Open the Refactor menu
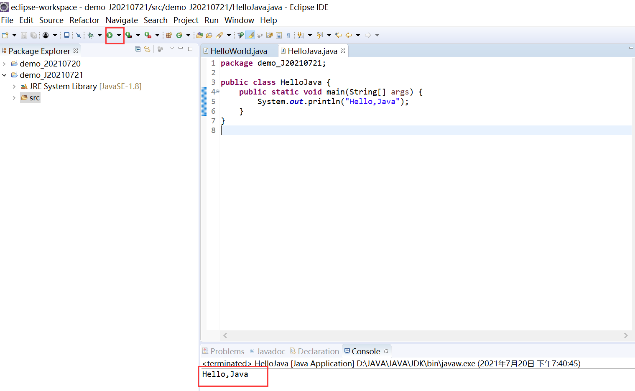635x391 pixels. (84, 20)
